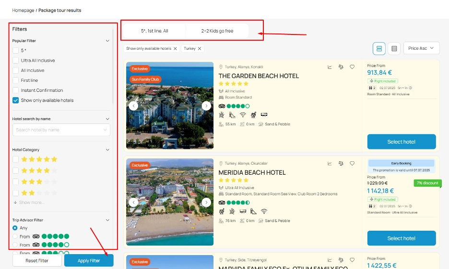Select the '2+2 Kids go free' tab
The height and width of the screenshot is (269, 449).
pos(217,31)
